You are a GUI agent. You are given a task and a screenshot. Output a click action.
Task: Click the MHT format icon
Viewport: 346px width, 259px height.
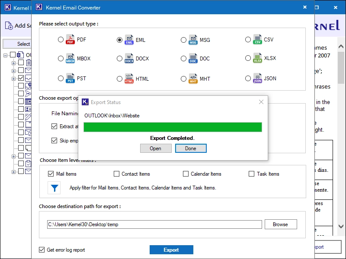click(193, 79)
